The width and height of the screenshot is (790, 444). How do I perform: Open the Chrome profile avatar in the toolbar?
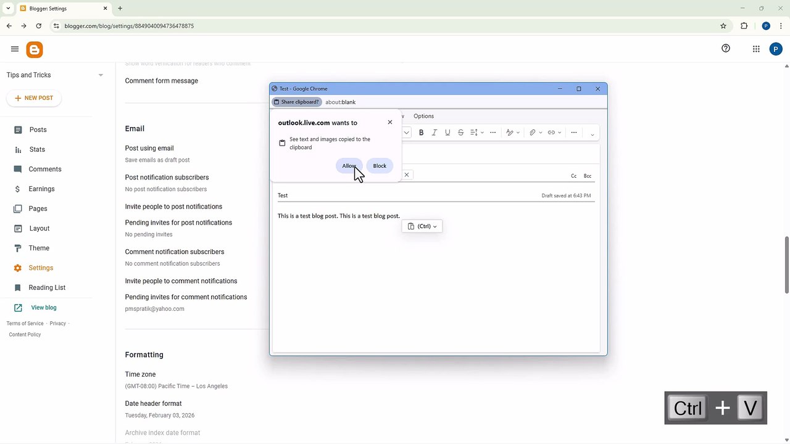click(x=766, y=26)
